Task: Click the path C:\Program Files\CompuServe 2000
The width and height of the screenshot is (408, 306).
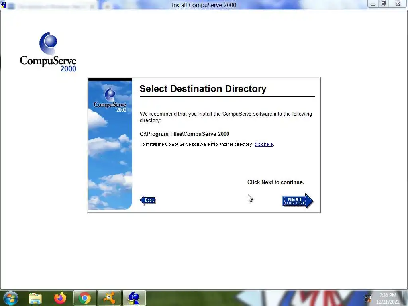Action: (184, 134)
